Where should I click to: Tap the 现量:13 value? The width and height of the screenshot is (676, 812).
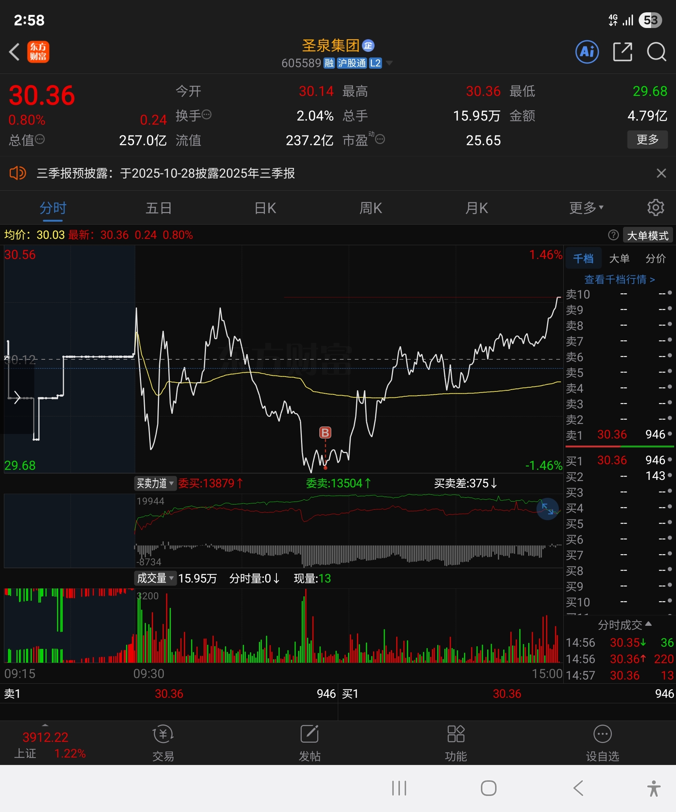click(x=312, y=578)
